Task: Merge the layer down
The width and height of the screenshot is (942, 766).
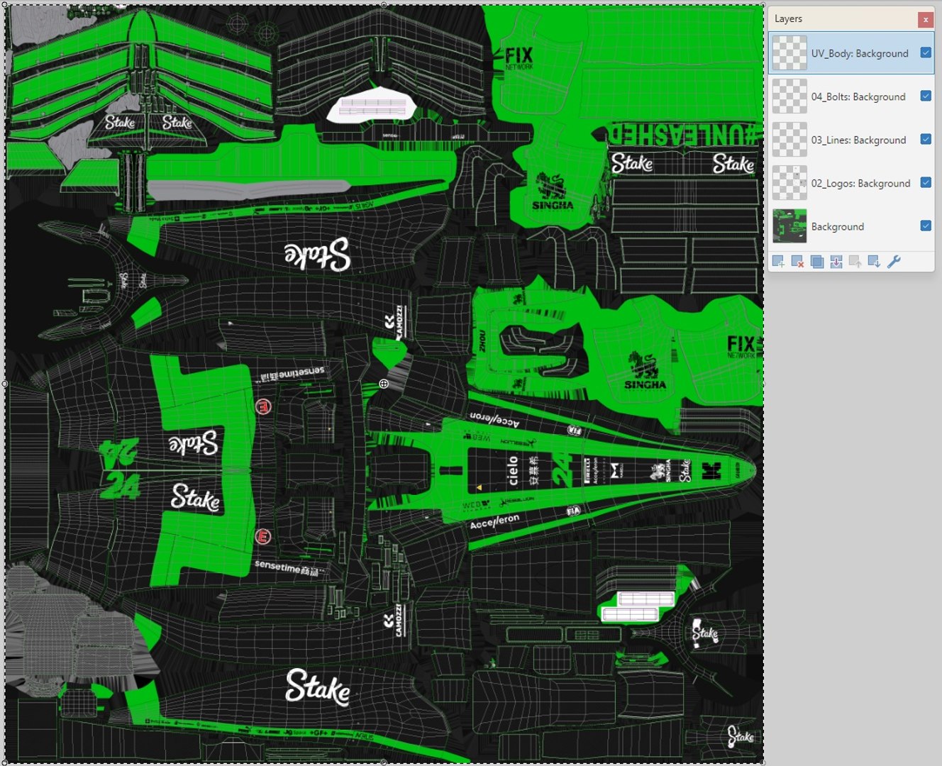Action: pos(836,262)
